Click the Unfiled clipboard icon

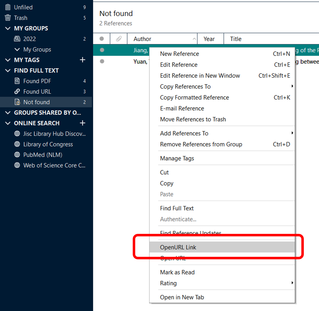[8, 7]
